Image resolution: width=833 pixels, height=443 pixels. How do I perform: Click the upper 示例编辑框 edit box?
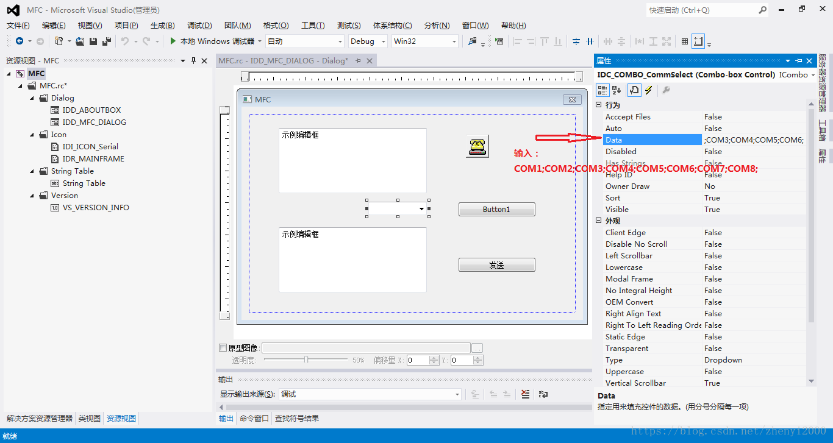352,160
